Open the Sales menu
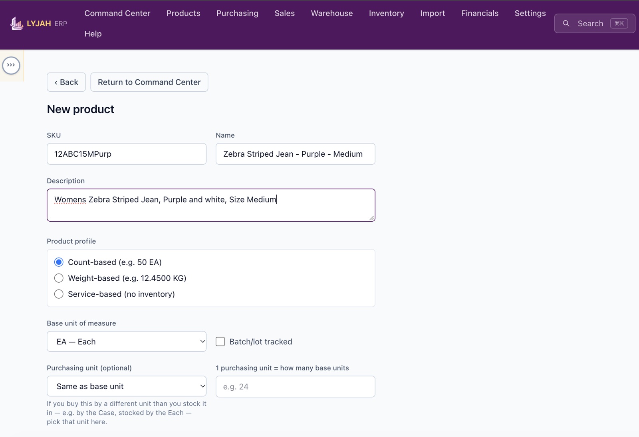 [284, 13]
